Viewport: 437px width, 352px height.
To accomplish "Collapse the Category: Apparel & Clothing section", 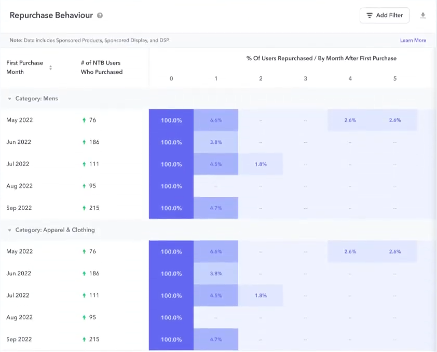I will click(9, 230).
